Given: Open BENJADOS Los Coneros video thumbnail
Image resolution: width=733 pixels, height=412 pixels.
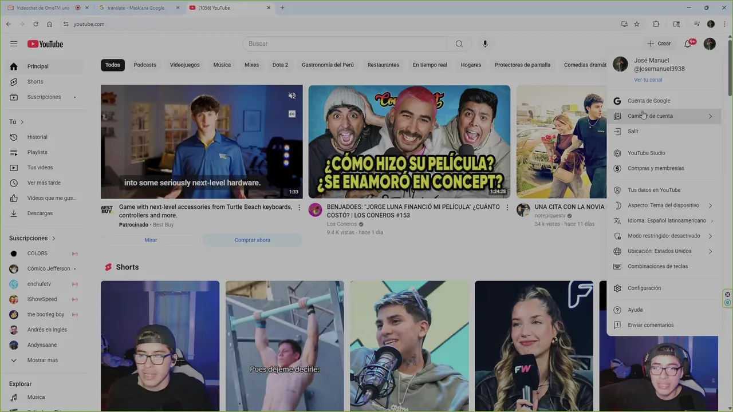Looking at the screenshot, I should tap(409, 141).
